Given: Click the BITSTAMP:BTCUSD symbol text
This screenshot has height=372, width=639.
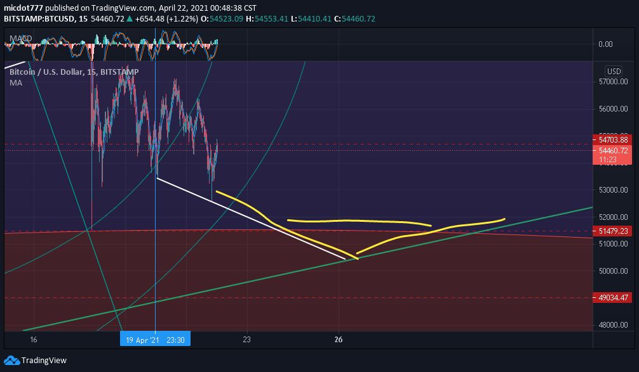Looking at the screenshot, I should coord(39,19).
